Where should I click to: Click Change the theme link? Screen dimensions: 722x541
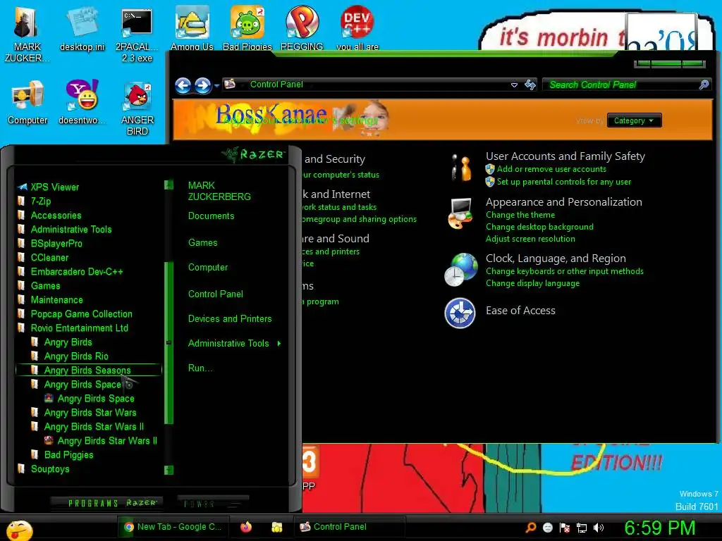tap(520, 215)
